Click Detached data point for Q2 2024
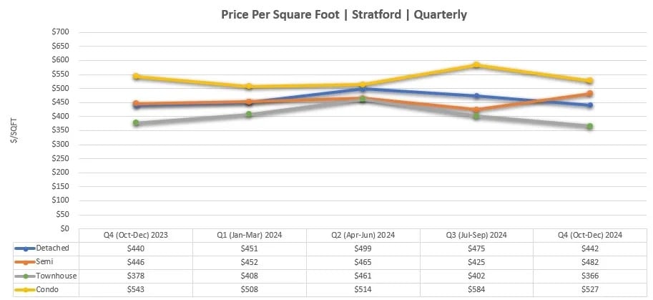The width and height of the screenshot is (653, 300). click(363, 89)
